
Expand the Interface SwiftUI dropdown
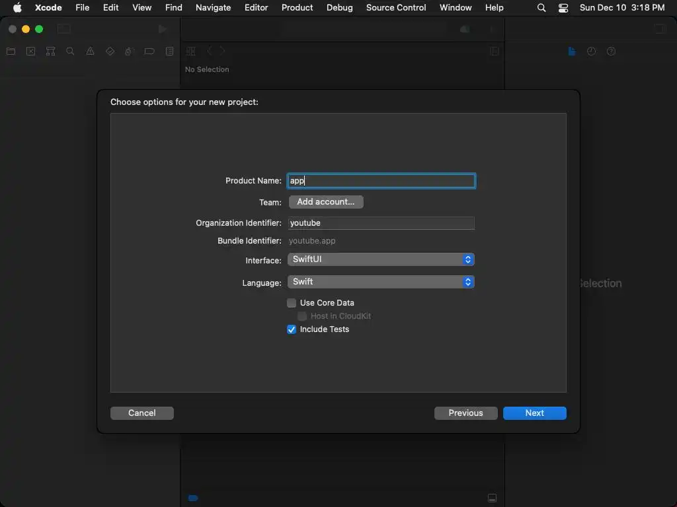click(x=381, y=259)
